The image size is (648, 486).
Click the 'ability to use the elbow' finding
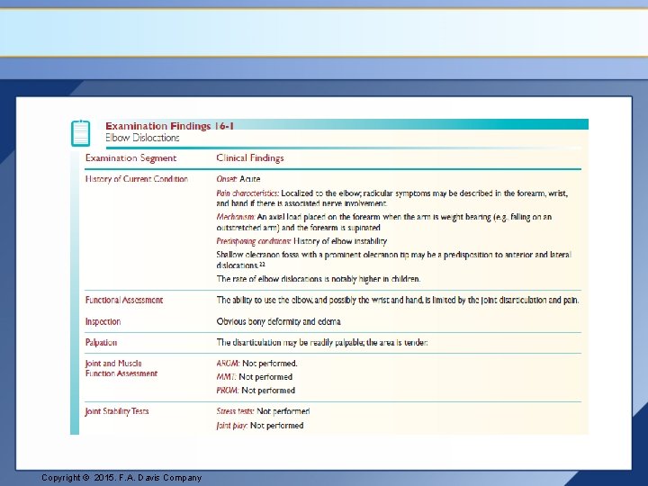coord(398,300)
